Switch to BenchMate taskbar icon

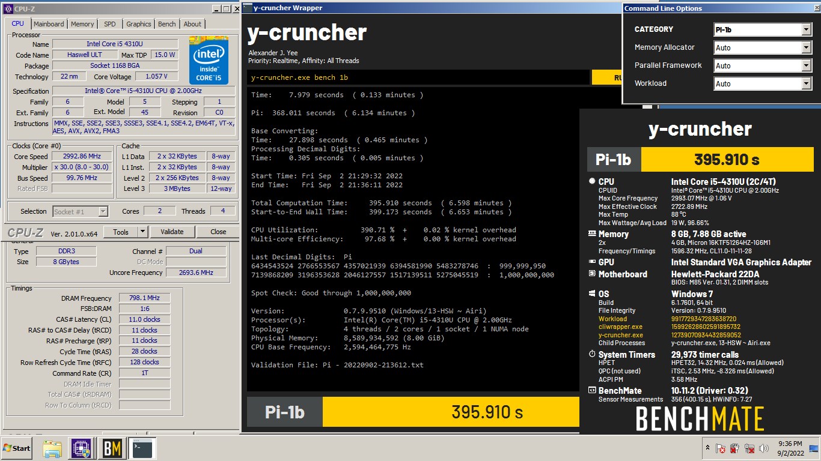(112, 448)
